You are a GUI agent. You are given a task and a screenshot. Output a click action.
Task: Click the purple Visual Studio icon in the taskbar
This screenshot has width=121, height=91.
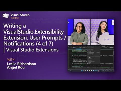[x=99, y=71]
